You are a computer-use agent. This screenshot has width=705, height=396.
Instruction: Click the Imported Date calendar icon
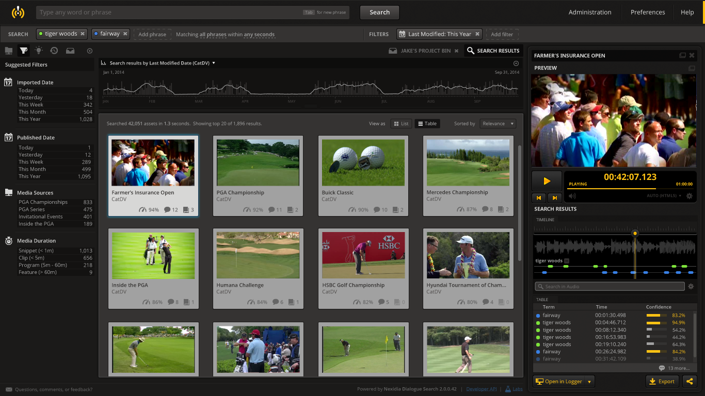tap(8, 82)
